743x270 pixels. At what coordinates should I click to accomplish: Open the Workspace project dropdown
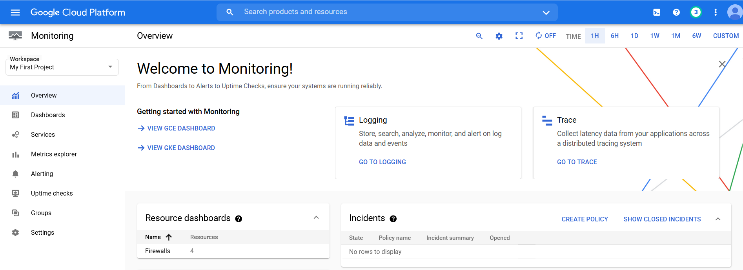[x=62, y=67]
